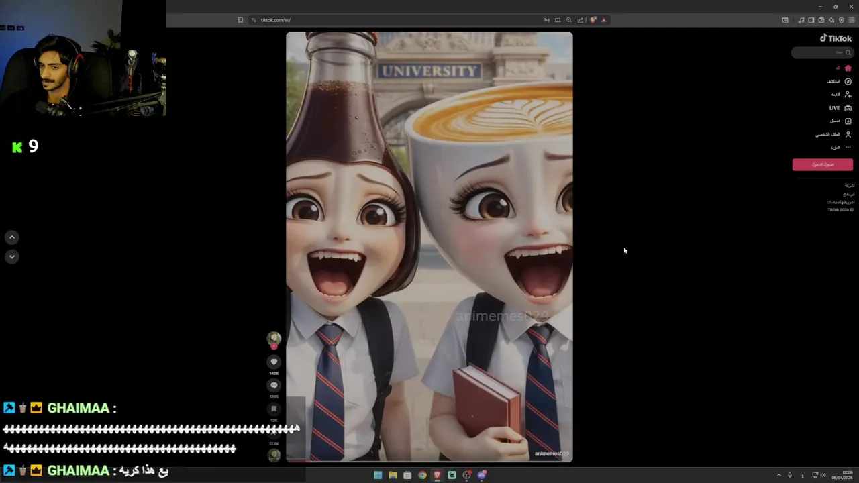Open the Windows Start button

pos(378,475)
